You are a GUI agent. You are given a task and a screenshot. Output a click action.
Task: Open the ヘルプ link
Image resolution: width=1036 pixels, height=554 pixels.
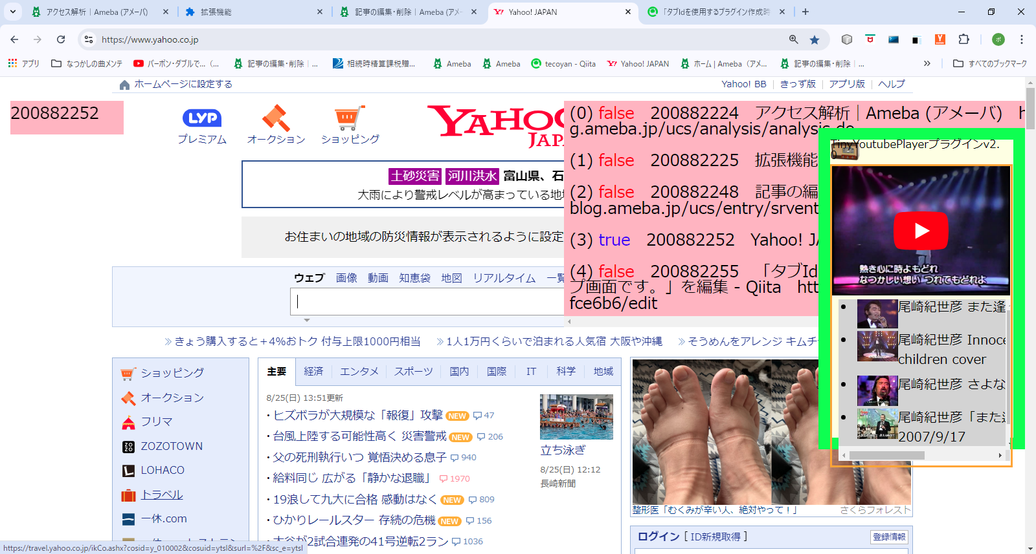pyautogui.click(x=892, y=84)
